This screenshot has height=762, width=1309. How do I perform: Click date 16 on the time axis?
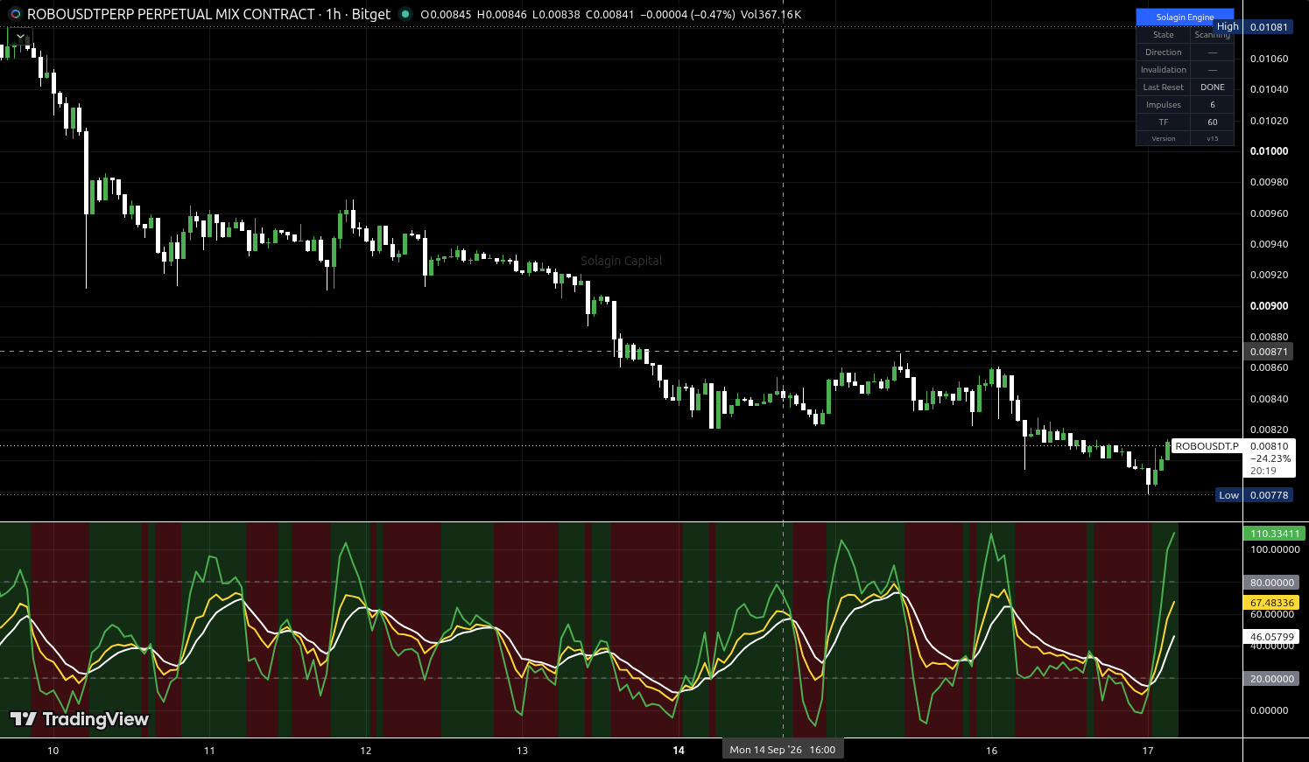pyautogui.click(x=991, y=751)
